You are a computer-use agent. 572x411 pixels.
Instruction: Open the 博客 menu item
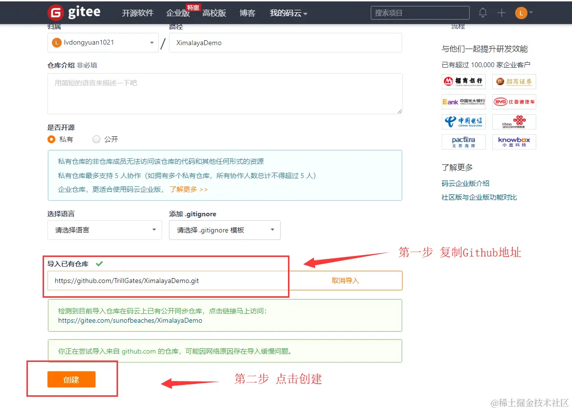(247, 13)
